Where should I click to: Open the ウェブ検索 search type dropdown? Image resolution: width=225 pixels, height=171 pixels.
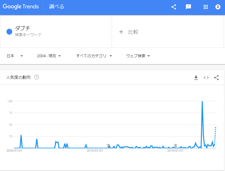click(x=138, y=56)
